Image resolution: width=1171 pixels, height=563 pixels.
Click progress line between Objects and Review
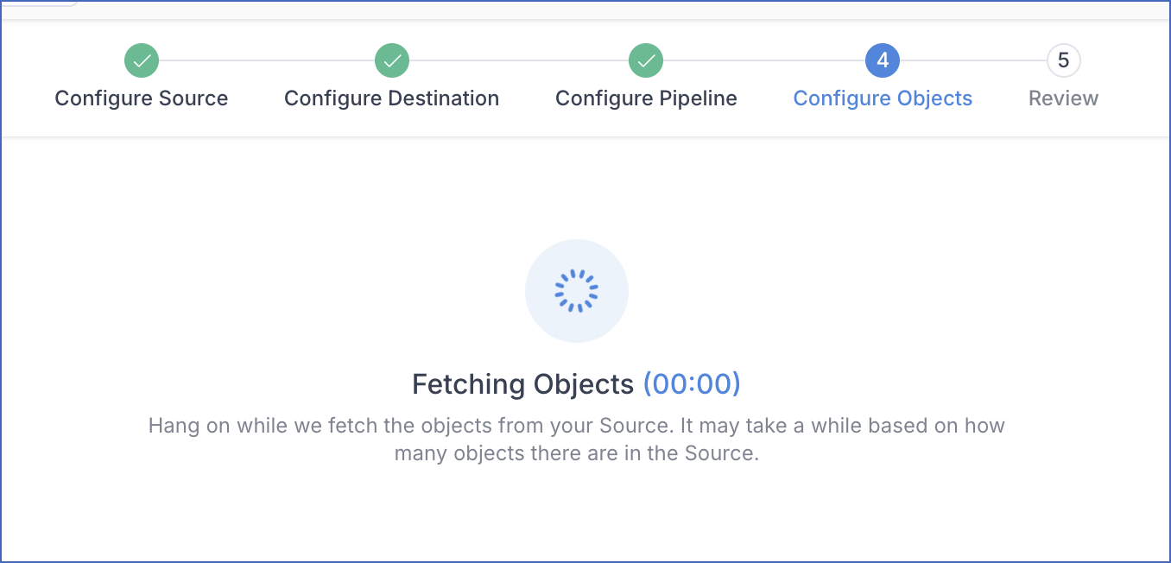973,60
